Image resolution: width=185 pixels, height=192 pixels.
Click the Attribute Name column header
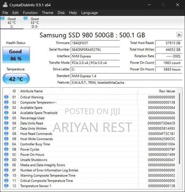(x=78, y=91)
